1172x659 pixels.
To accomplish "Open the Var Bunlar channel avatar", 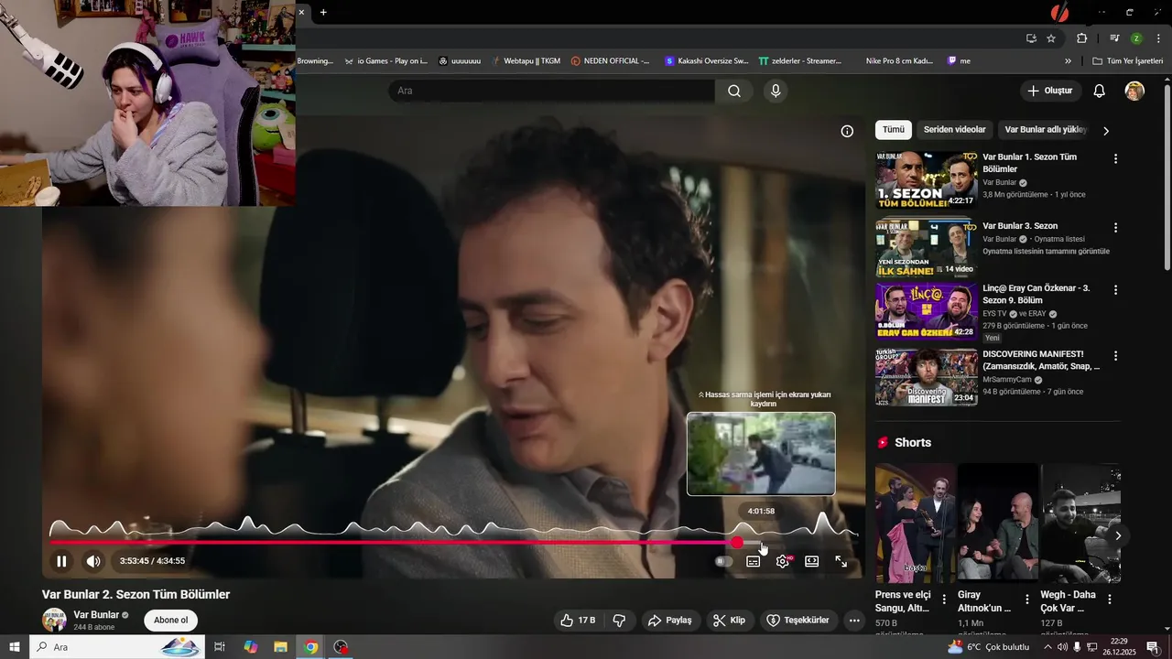I will (54, 620).
